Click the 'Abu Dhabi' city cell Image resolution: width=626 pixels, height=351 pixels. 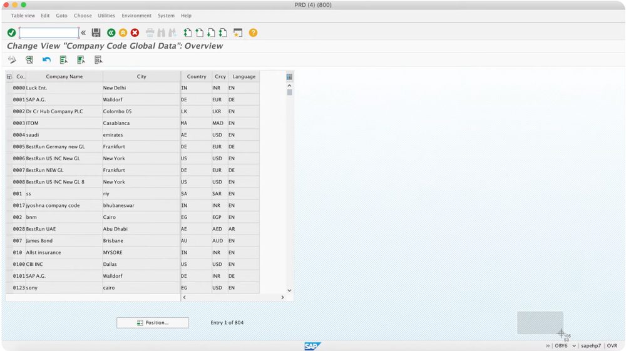tap(141, 229)
